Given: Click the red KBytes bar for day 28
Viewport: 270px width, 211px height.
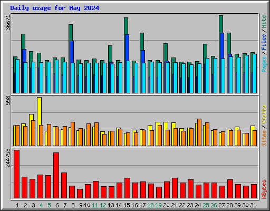Looking at the screenshot, I should [230, 189].
